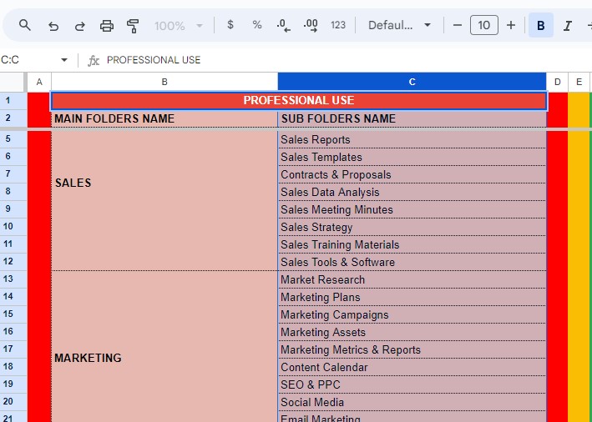The width and height of the screenshot is (592, 422).
Task: Click the Marketing Metrics & Reports cell
Action: [412, 349]
